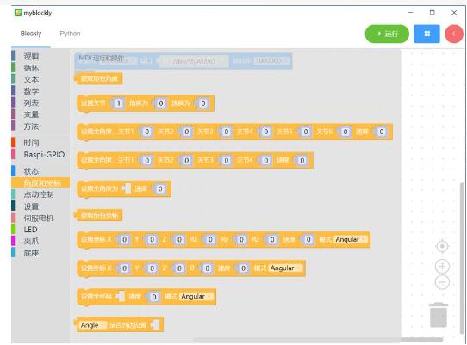467x345 pixels.
Task: Open the Raspi-GPIO category
Action: click(x=44, y=155)
